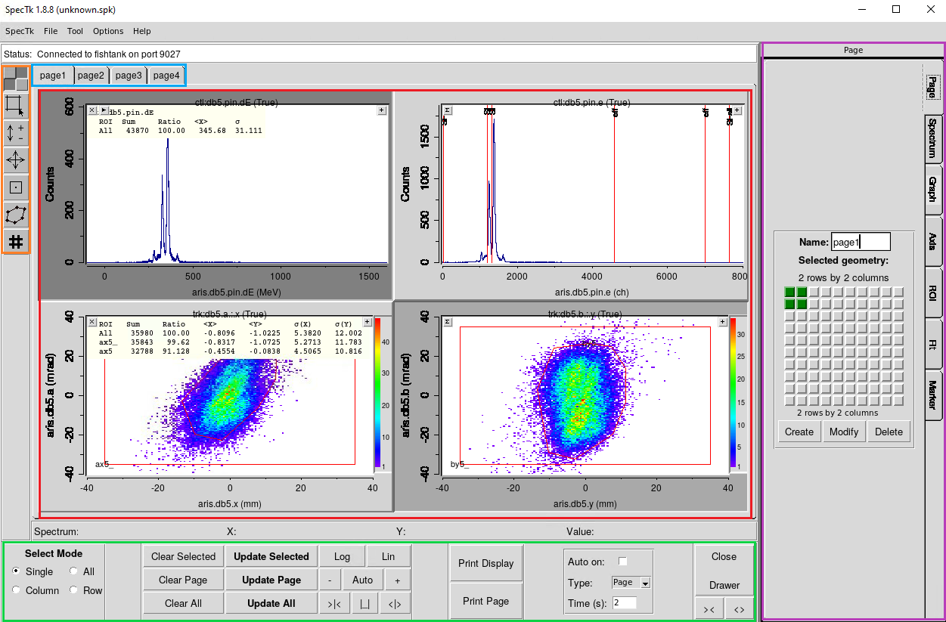Select the square with center dot tool

(x=16, y=187)
